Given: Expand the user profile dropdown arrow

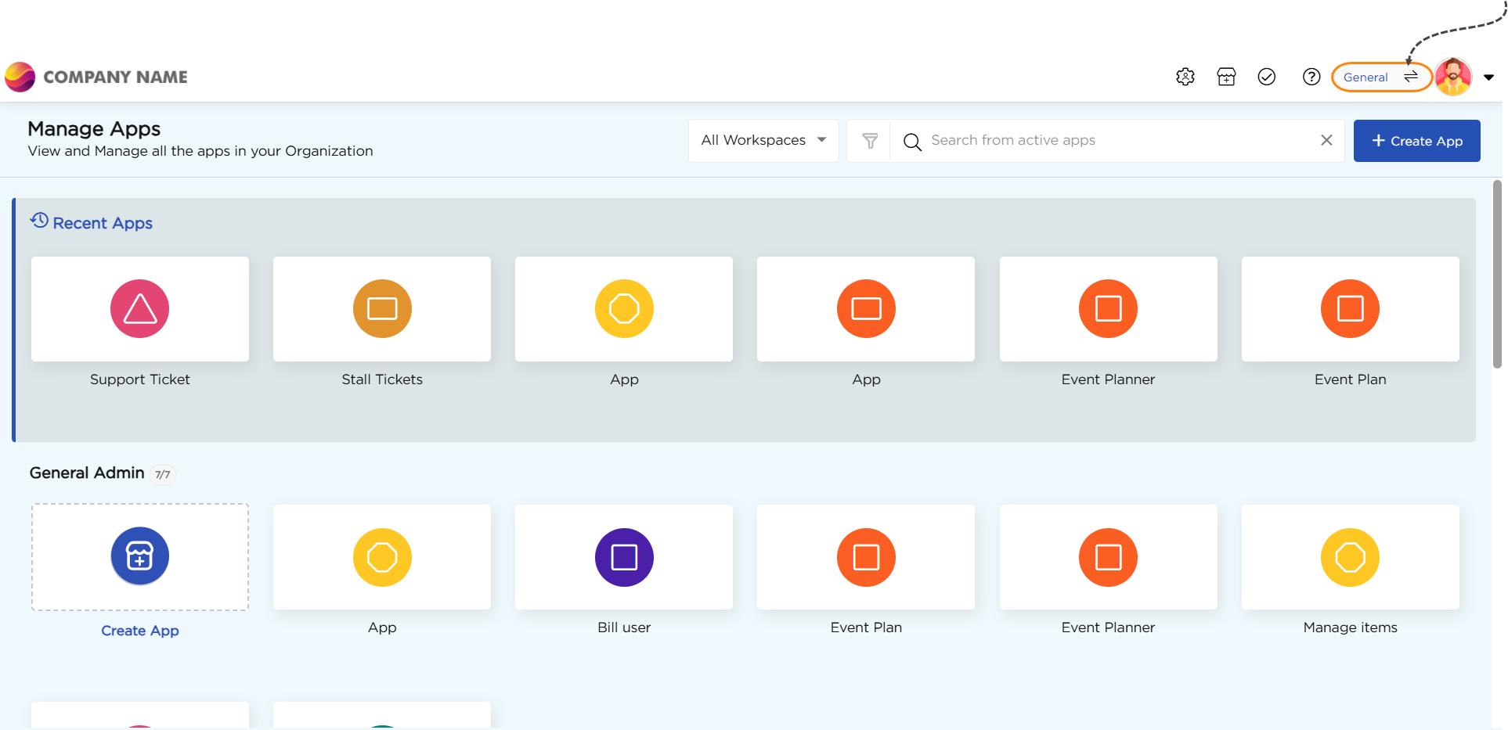Looking at the screenshot, I should [1488, 77].
